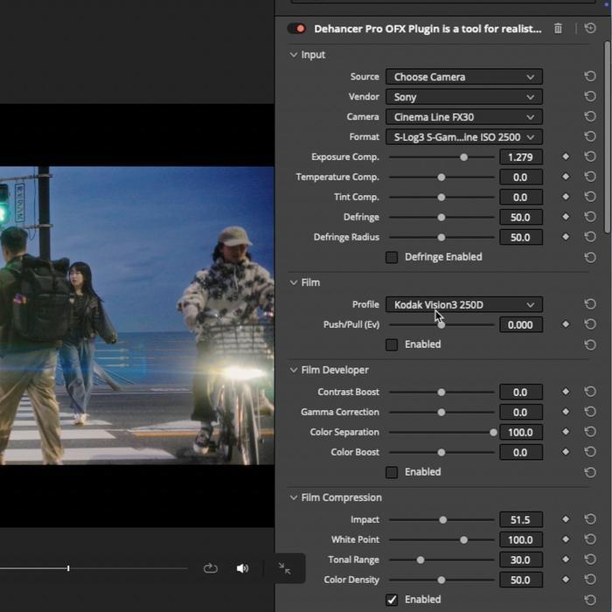Click the Impact value field 51.5
The height and width of the screenshot is (612, 612).
(521, 520)
